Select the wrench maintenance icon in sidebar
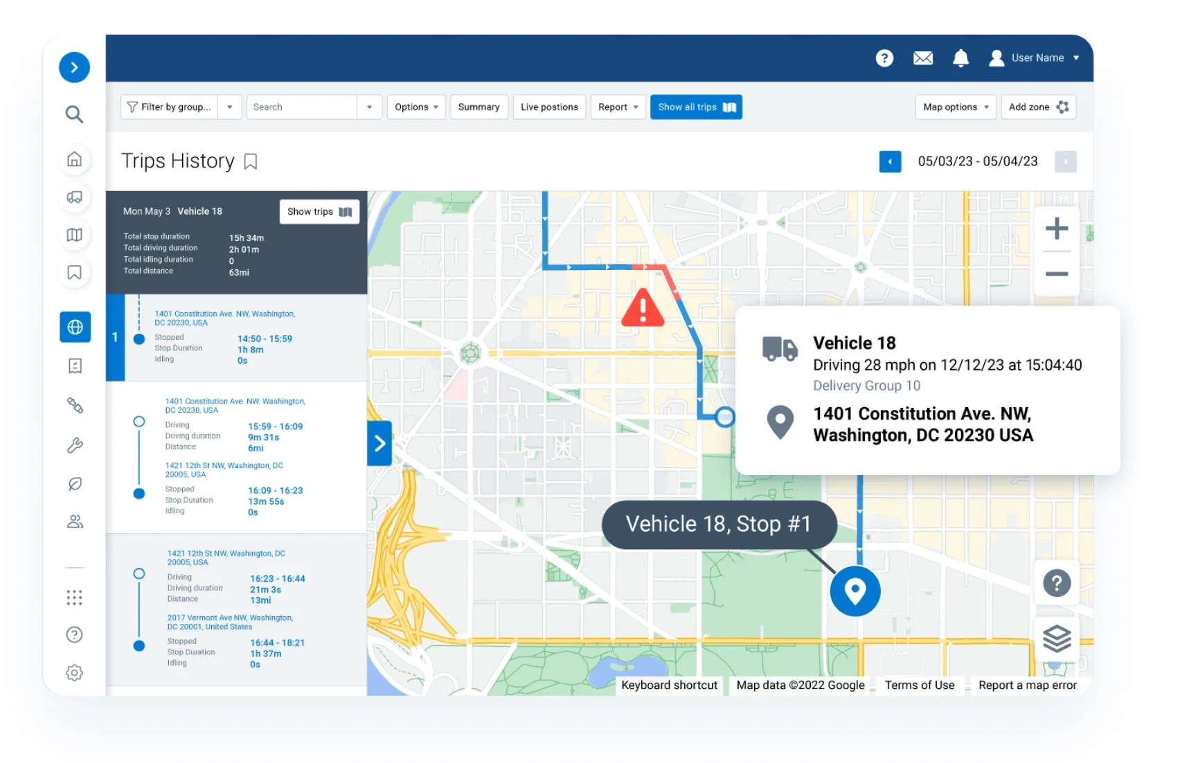The width and height of the screenshot is (1180, 763). [75, 445]
